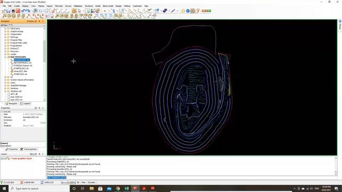Viewport: 342px width, 192px height.
Task: Expand the MSOCache folder
Action: [x=5, y=28]
